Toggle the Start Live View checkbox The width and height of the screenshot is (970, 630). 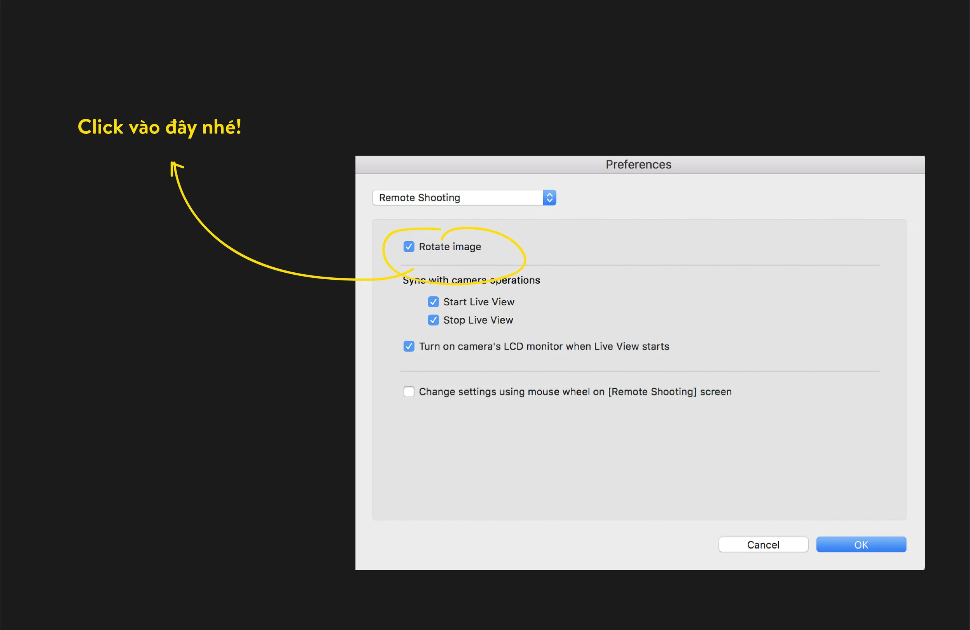coord(433,302)
